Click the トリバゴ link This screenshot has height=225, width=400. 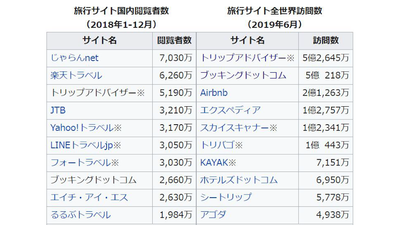tap(217, 145)
